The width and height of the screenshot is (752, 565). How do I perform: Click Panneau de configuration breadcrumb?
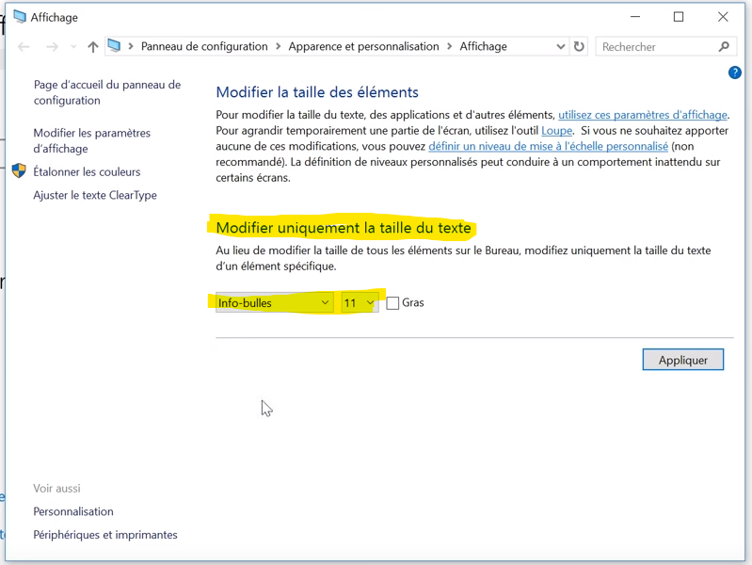204,46
